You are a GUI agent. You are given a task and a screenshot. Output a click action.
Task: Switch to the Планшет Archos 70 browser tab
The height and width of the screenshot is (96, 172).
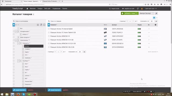(50, 1)
